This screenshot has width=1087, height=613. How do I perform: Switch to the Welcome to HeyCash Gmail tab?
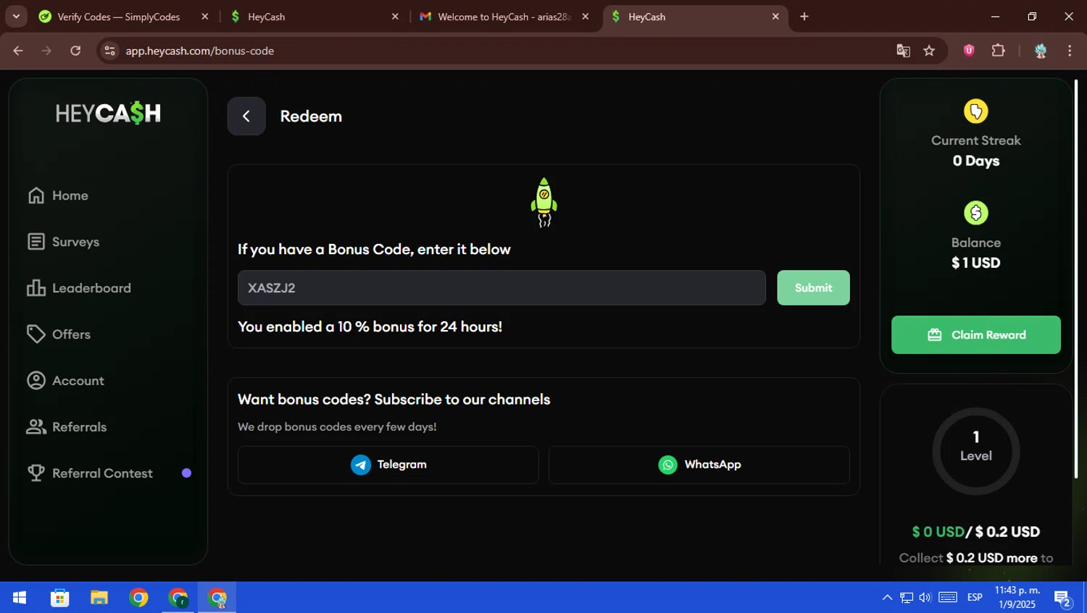click(x=504, y=17)
